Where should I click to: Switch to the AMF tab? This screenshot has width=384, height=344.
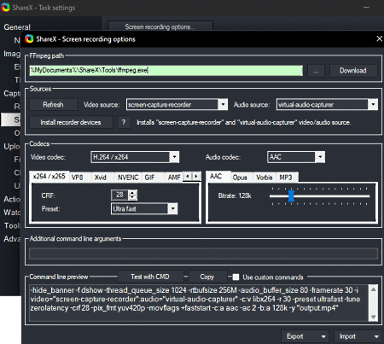174,178
